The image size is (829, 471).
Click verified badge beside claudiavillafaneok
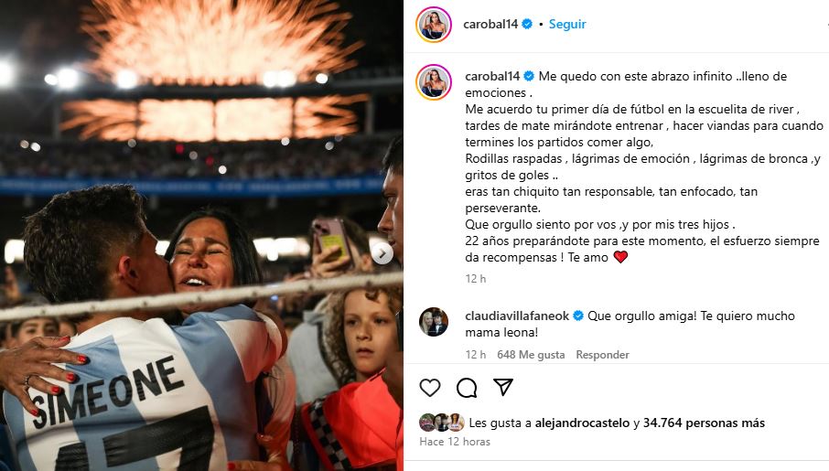coord(578,316)
